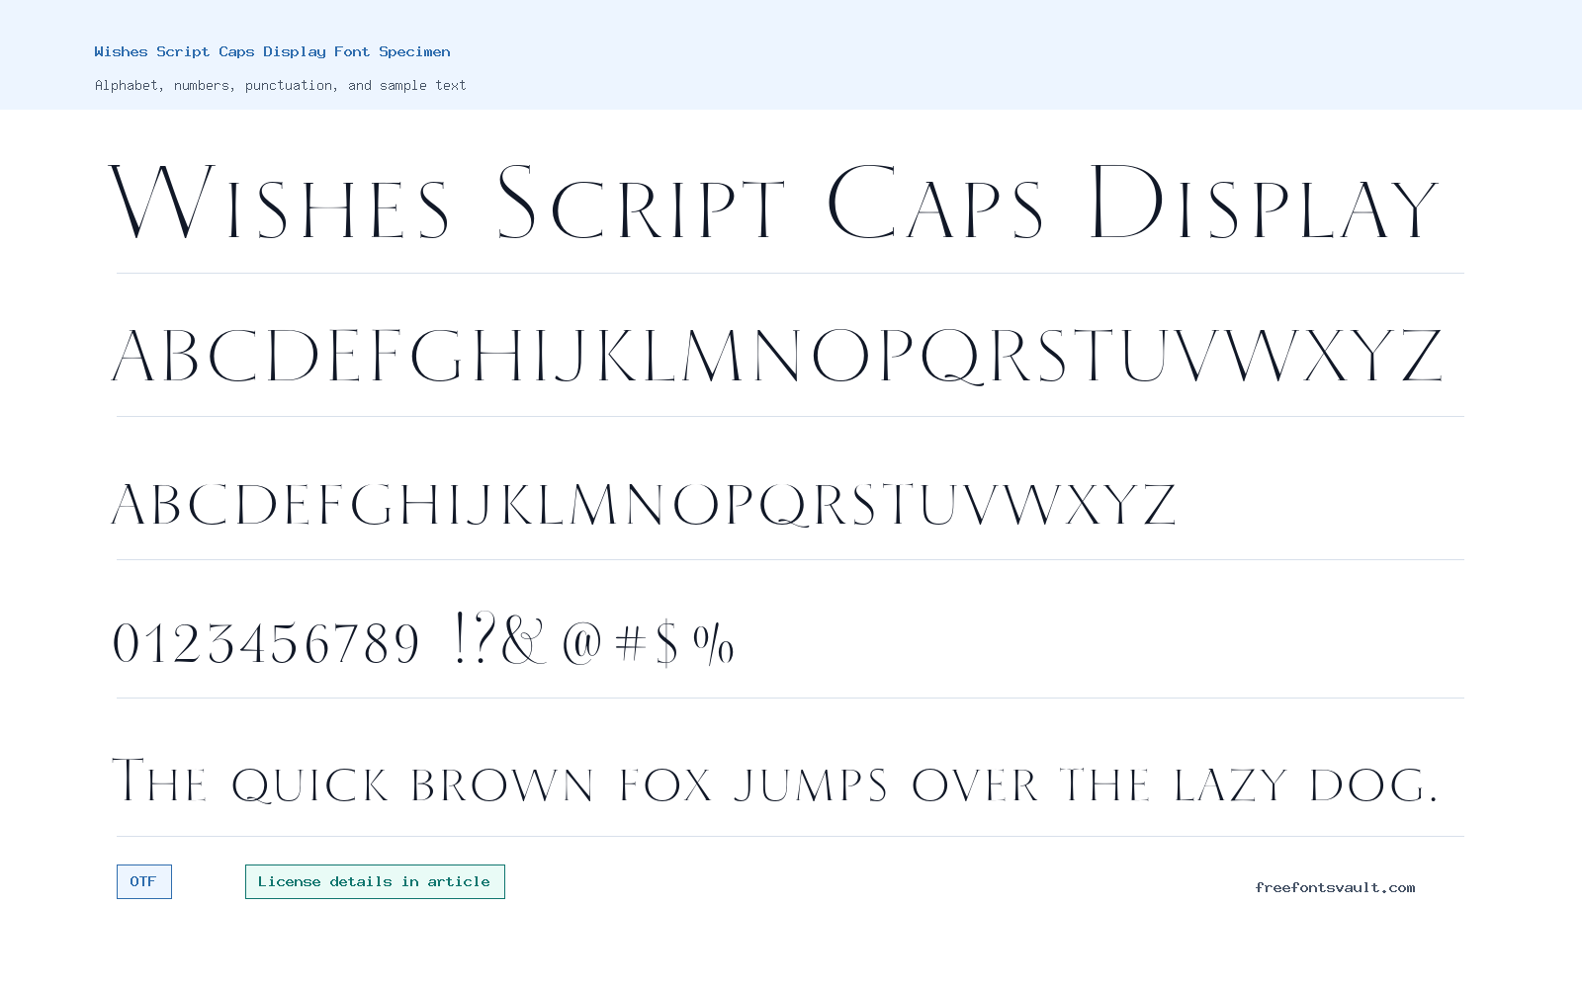Open the 'License details in article' badge
The width and height of the screenshot is (1582, 988).
coord(375,881)
